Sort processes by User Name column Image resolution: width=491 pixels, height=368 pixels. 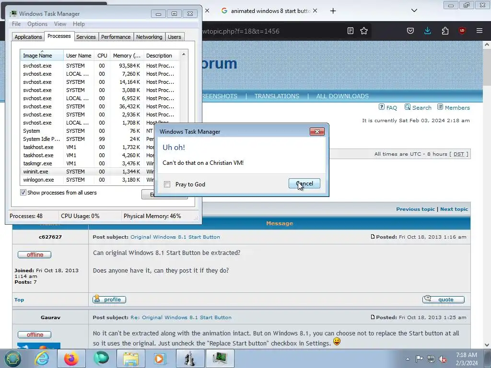click(79, 56)
